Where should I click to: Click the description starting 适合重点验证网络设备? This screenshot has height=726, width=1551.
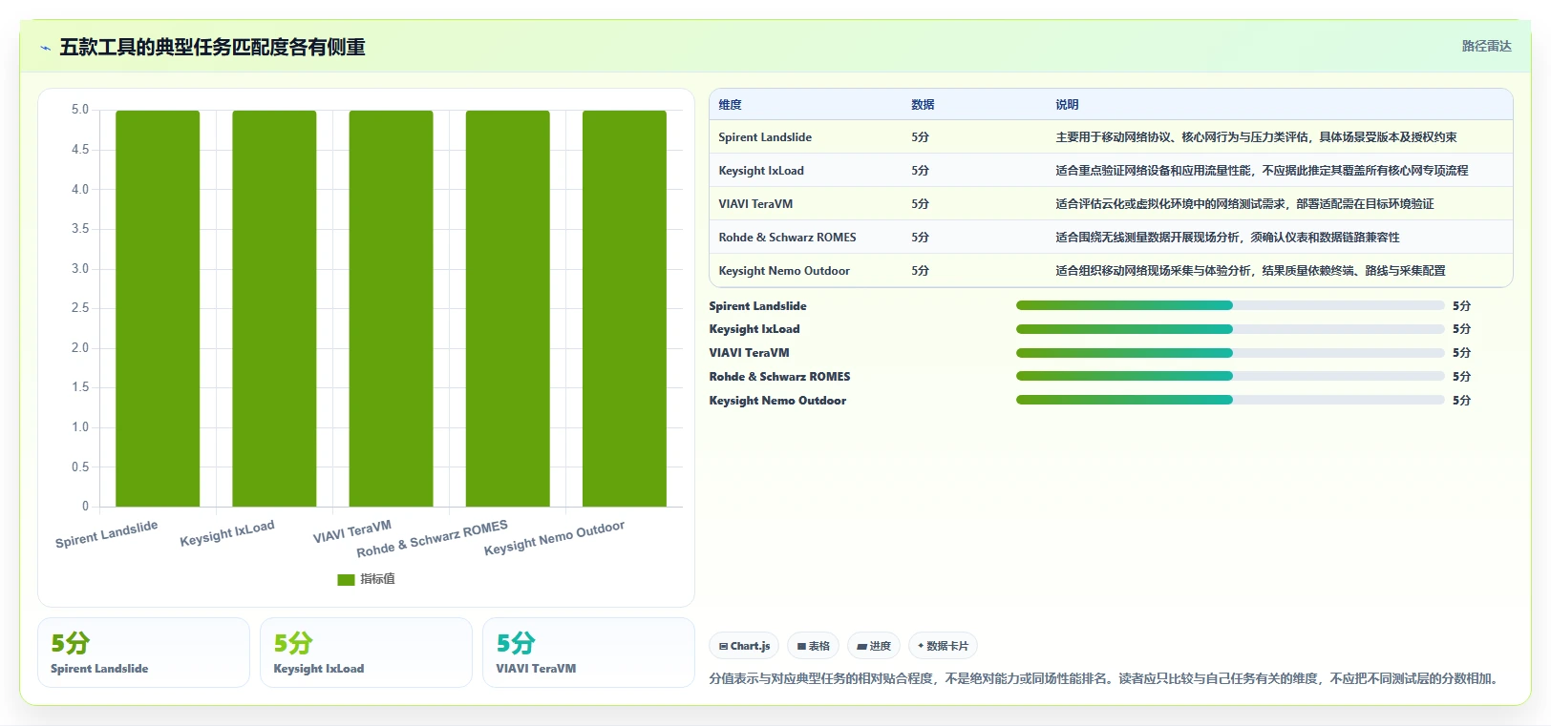[x=1262, y=171]
